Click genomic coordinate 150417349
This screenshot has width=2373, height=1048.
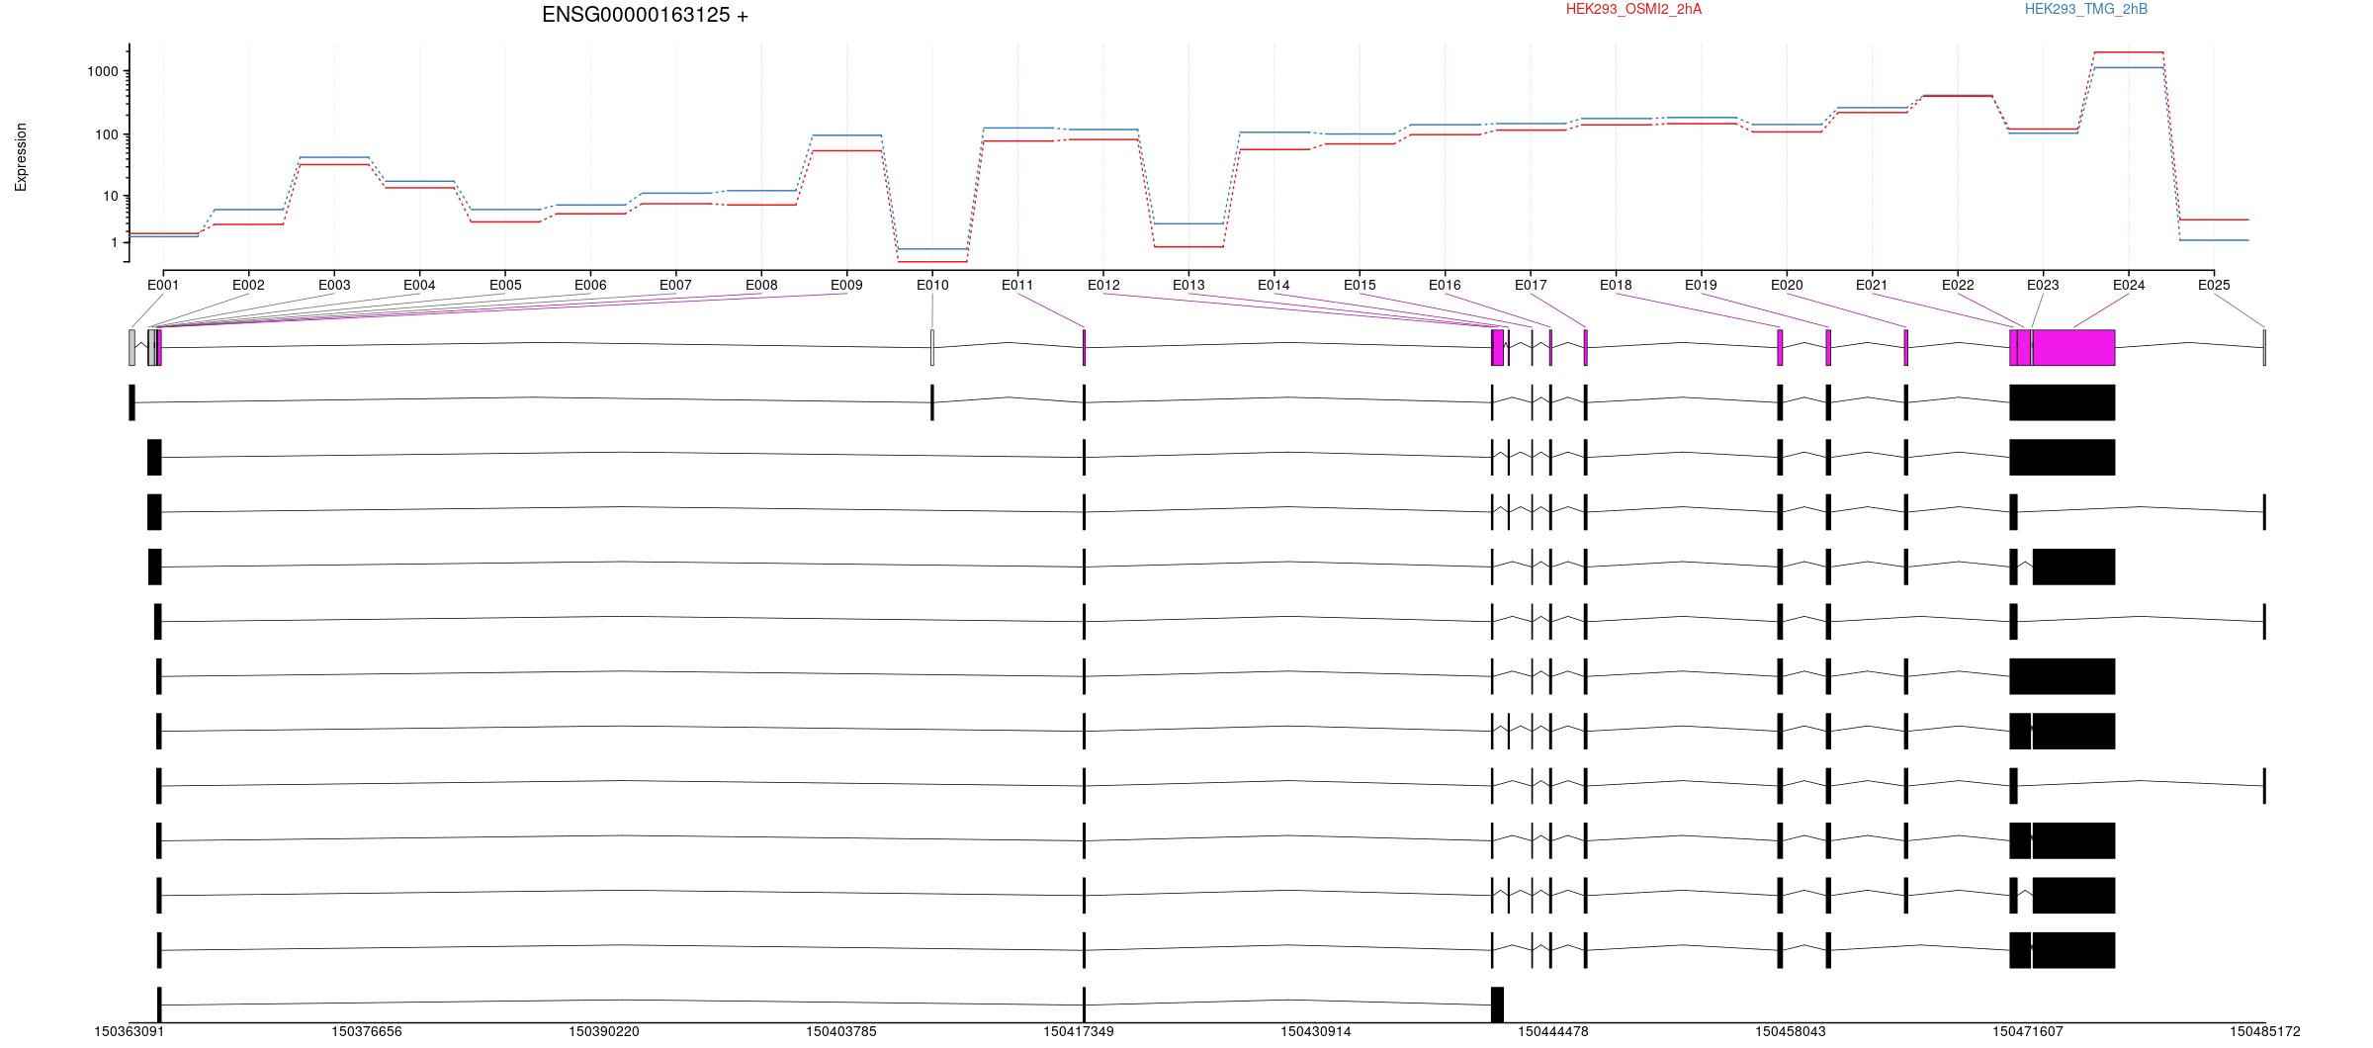point(1079,1031)
